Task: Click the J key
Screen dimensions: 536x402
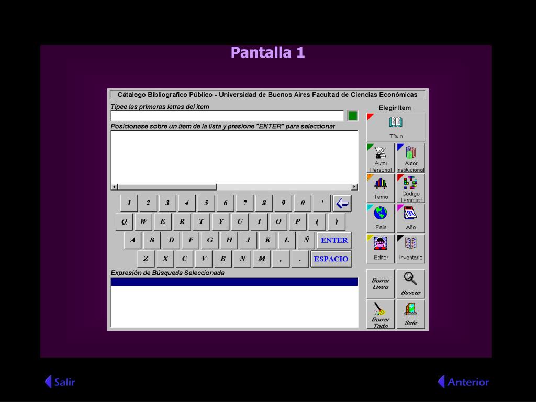Action: [248, 240]
